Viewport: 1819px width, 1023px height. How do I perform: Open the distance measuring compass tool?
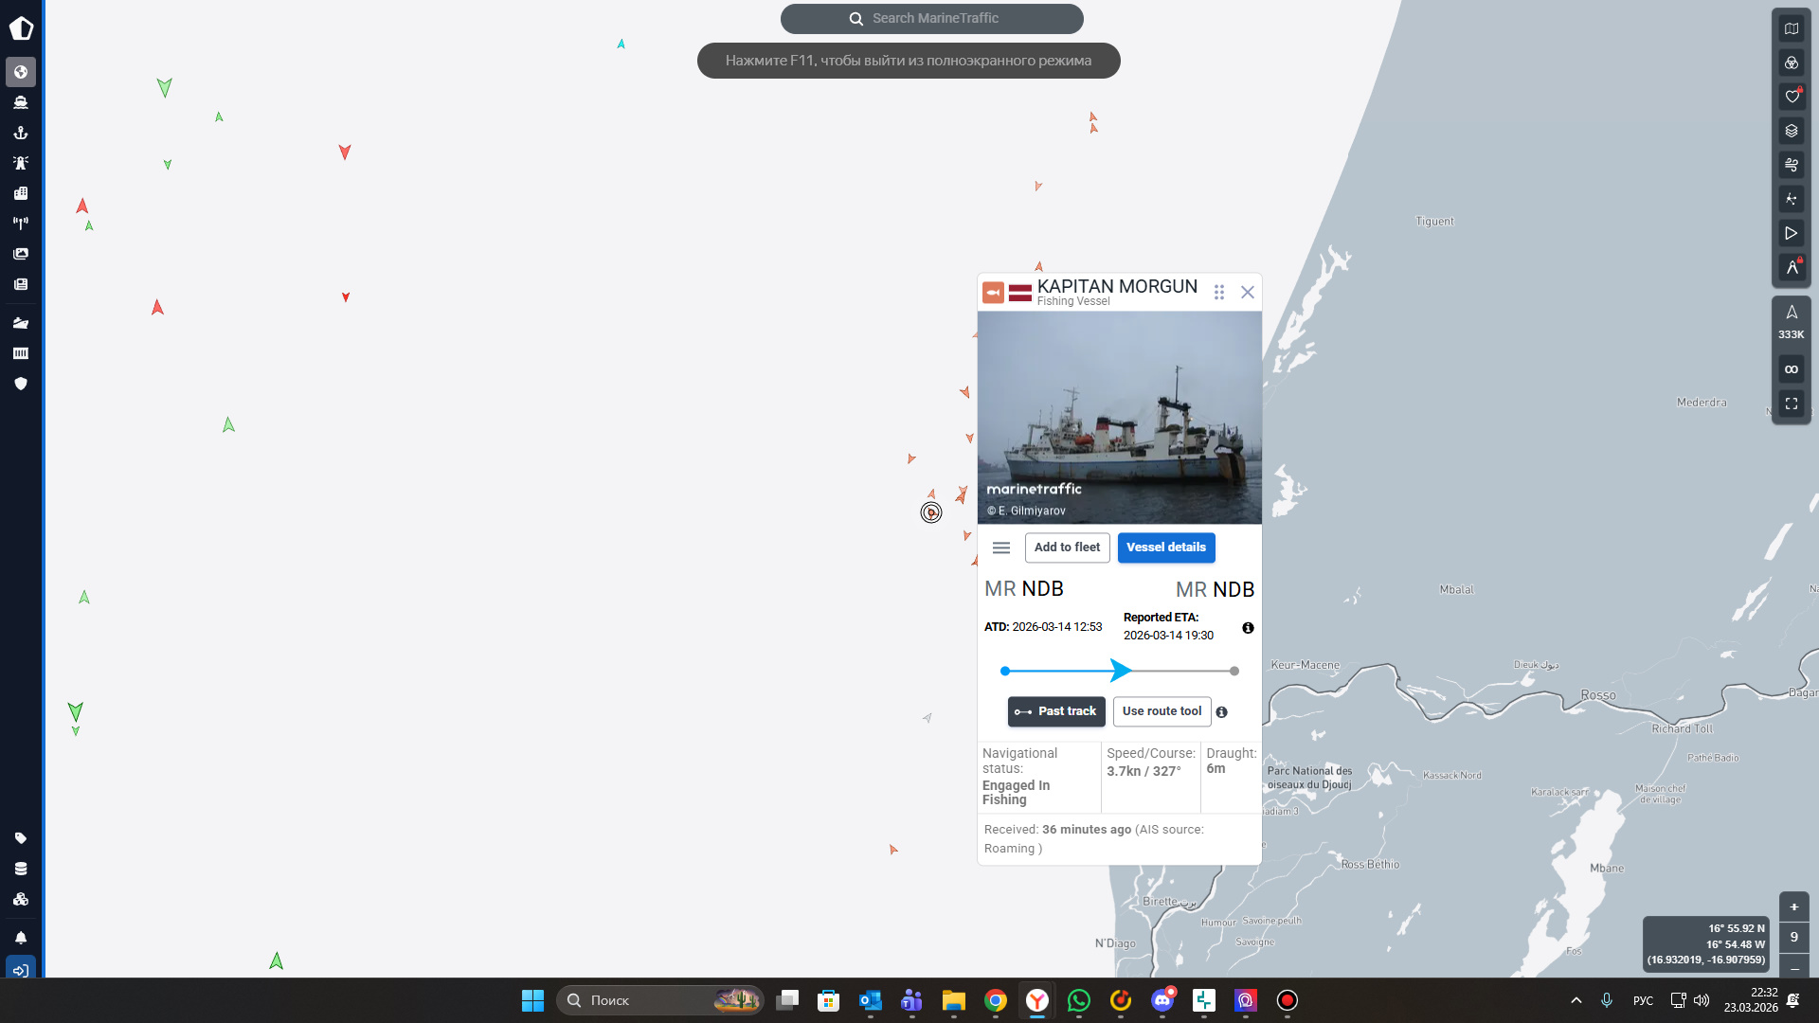click(1791, 267)
